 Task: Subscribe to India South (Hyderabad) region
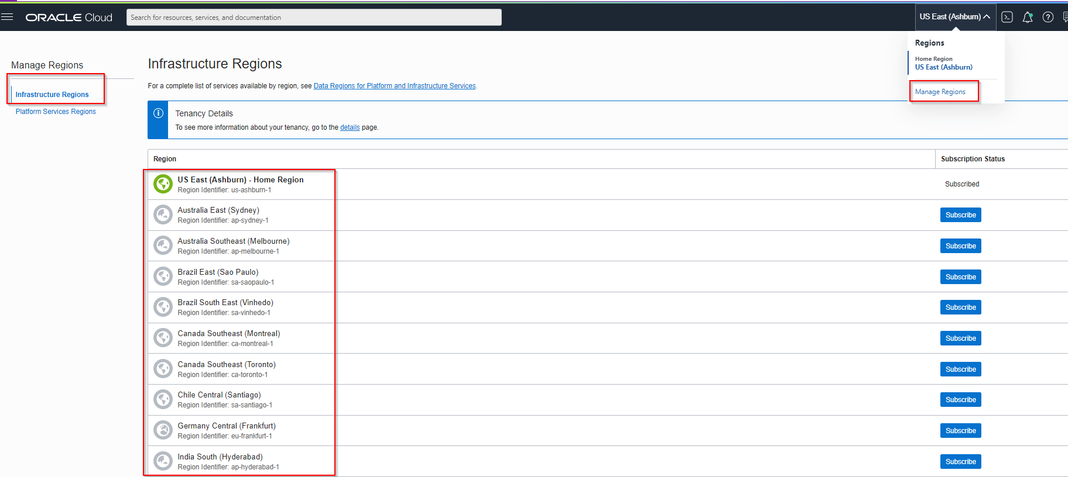(960, 462)
